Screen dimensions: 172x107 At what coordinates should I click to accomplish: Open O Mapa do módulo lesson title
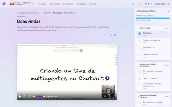150,55
